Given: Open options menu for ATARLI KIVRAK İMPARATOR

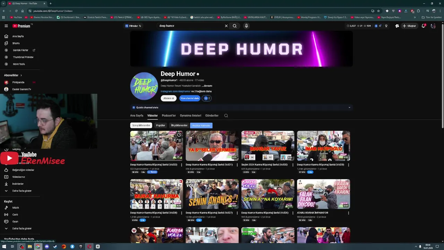Looking at the screenshot, I should (348, 213).
